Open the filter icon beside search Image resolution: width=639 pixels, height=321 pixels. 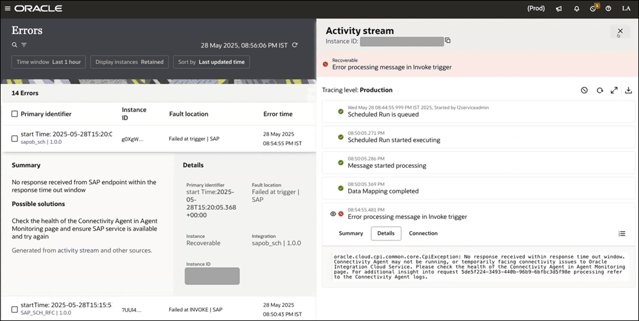[24, 45]
